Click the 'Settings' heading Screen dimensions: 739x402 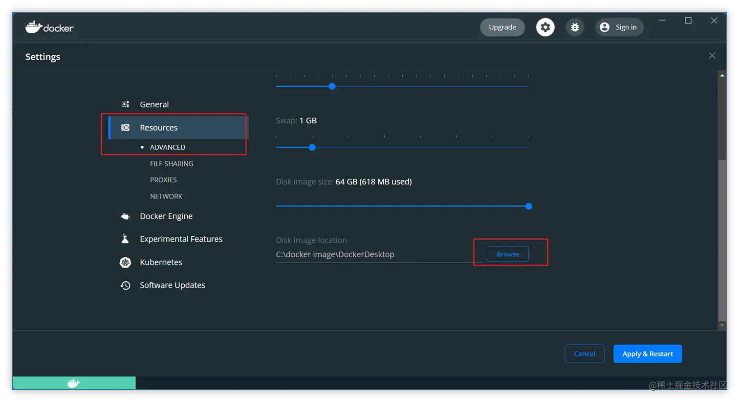pyautogui.click(x=43, y=57)
